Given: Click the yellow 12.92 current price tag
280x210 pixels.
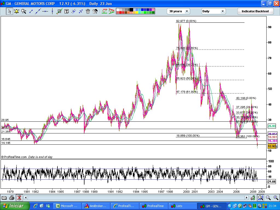Looking at the screenshot, I should coord(272,147).
